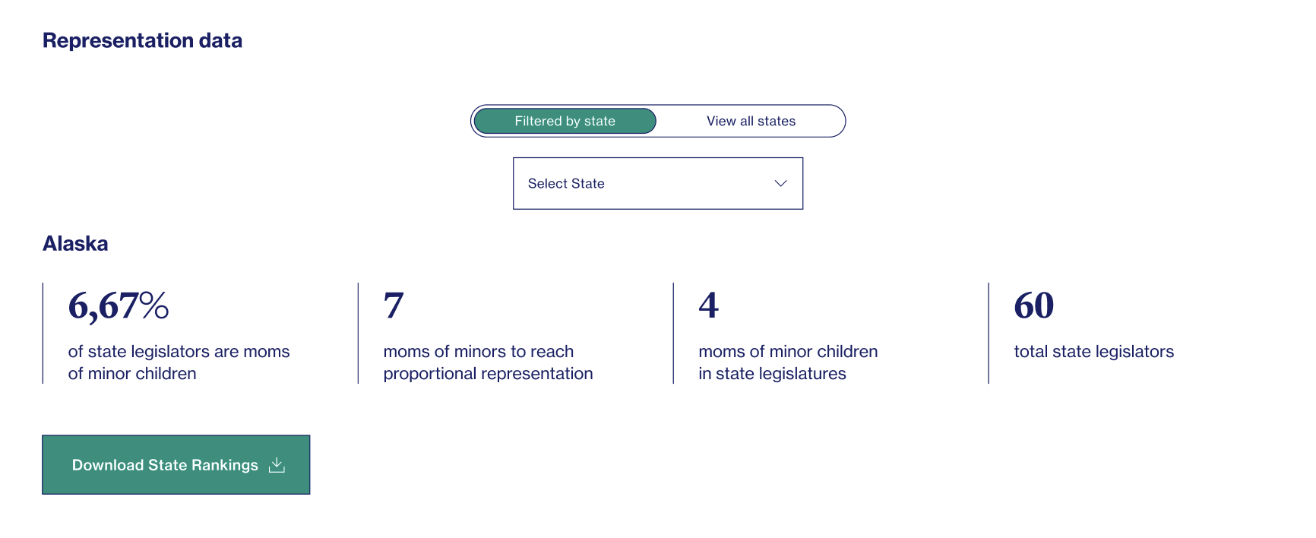Image resolution: width=1316 pixels, height=538 pixels.
Task: Click the total state legislators label
Action: tap(1093, 351)
